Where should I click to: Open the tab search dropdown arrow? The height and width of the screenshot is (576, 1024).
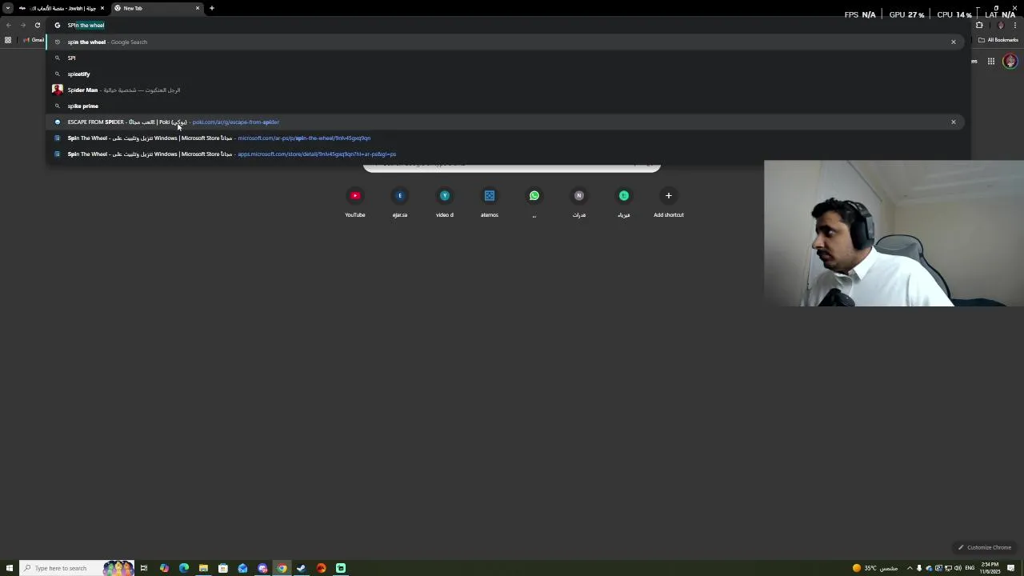8,8
